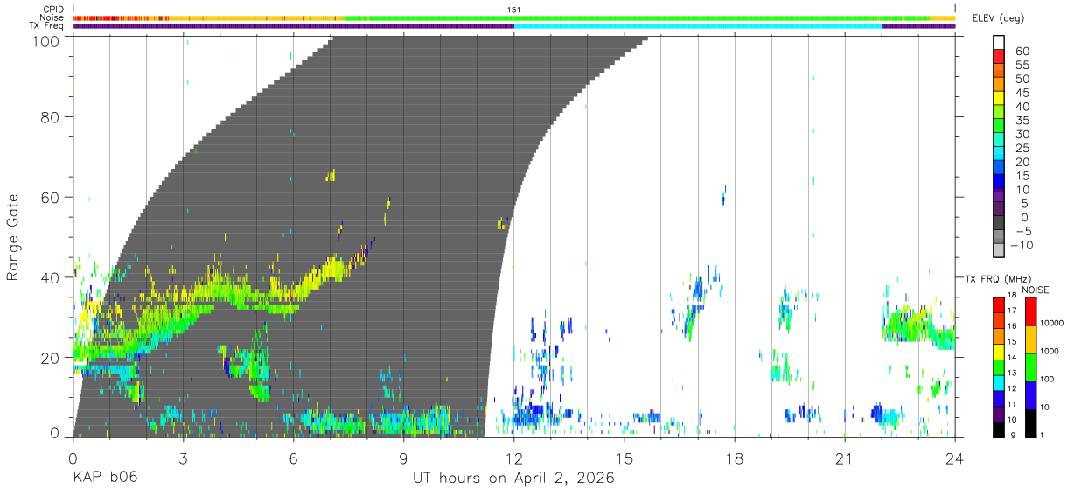Click the 35 label on ELEV color bar
The image size is (1074, 496).
tap(1022, 120)
